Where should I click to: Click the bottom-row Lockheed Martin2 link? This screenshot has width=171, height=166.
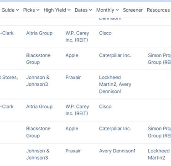click(x=159, y=154)
